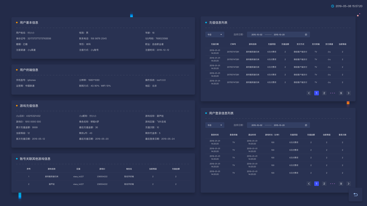The image size is (367, 206).
Task: Jump to page 9 in 用户登录信息列表
Action: pos(341,184)
